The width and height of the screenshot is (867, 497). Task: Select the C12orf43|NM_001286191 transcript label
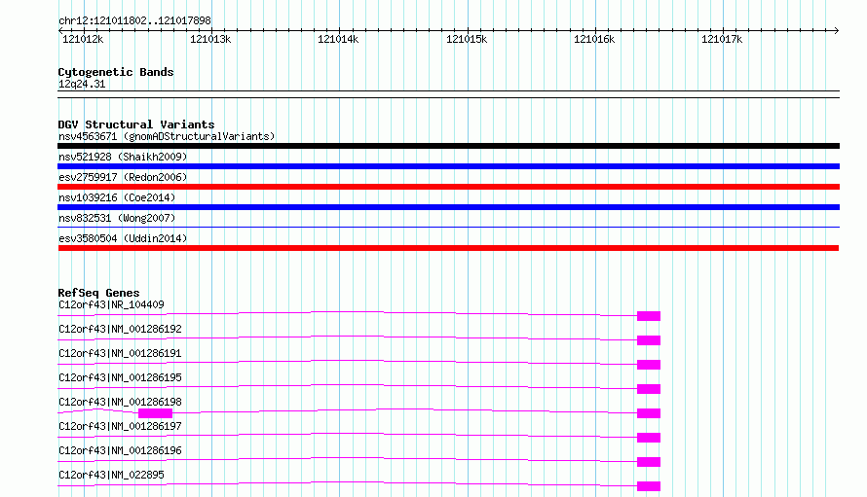point(120,353)
